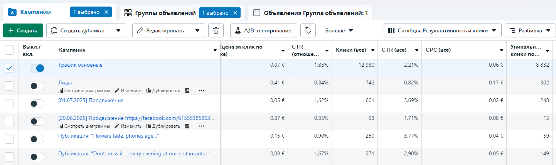Image resolution: width=556 pixels, height=165 pixels.
Task: Open the Столбцы: Результативность и клики dropdown
Action: click(x=442, y=30)
